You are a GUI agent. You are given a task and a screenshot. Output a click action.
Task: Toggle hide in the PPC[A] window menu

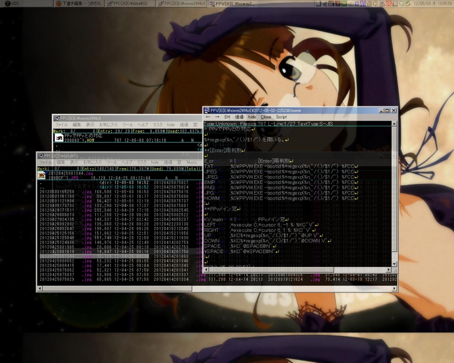click(x=155, y=162)
